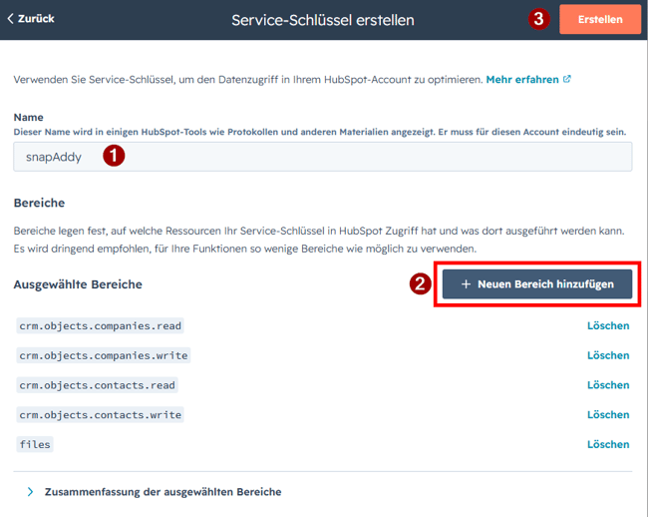Go back with the Zurück link
Screen dimensions: 648x517
tap(31, 19)
